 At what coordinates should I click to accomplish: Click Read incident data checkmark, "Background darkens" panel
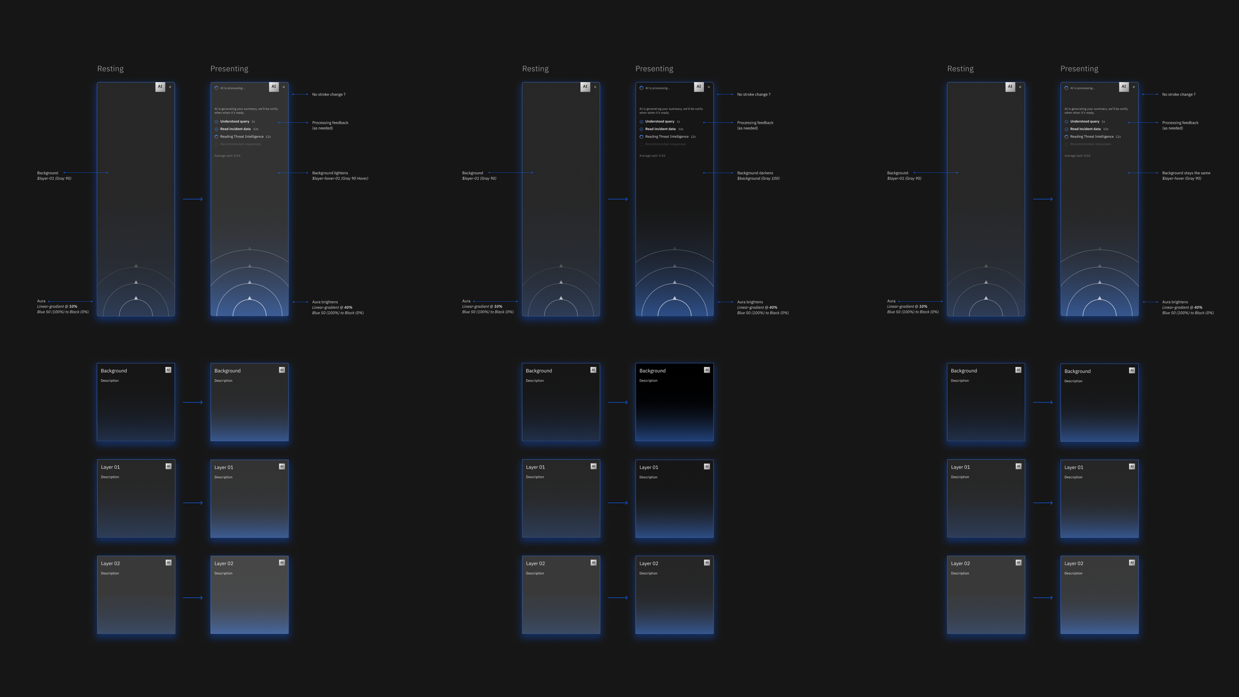click(x=641, y=129)
